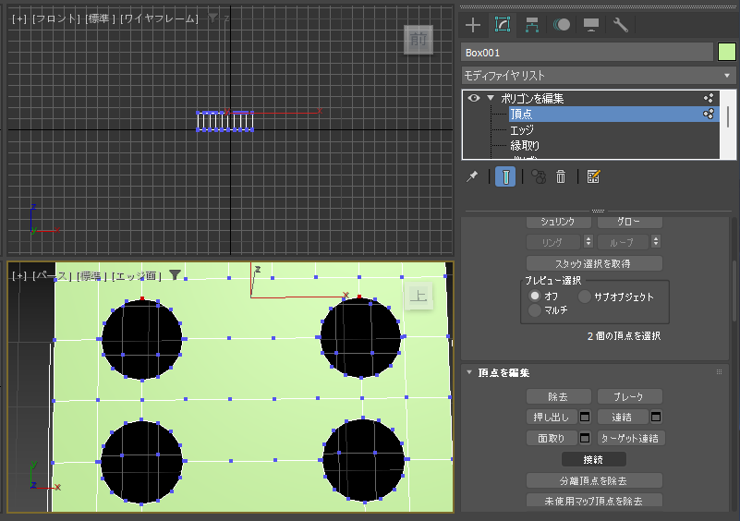Open the Hierarchy panel tab
This screenshot has height=521, width=740.
pos(532,25)
